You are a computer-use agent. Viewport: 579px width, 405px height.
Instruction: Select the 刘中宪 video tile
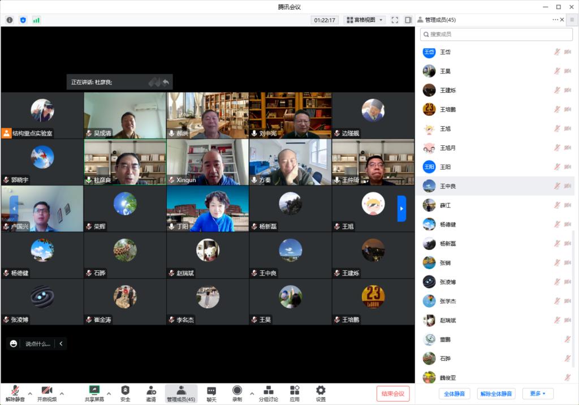coord(290,115)
